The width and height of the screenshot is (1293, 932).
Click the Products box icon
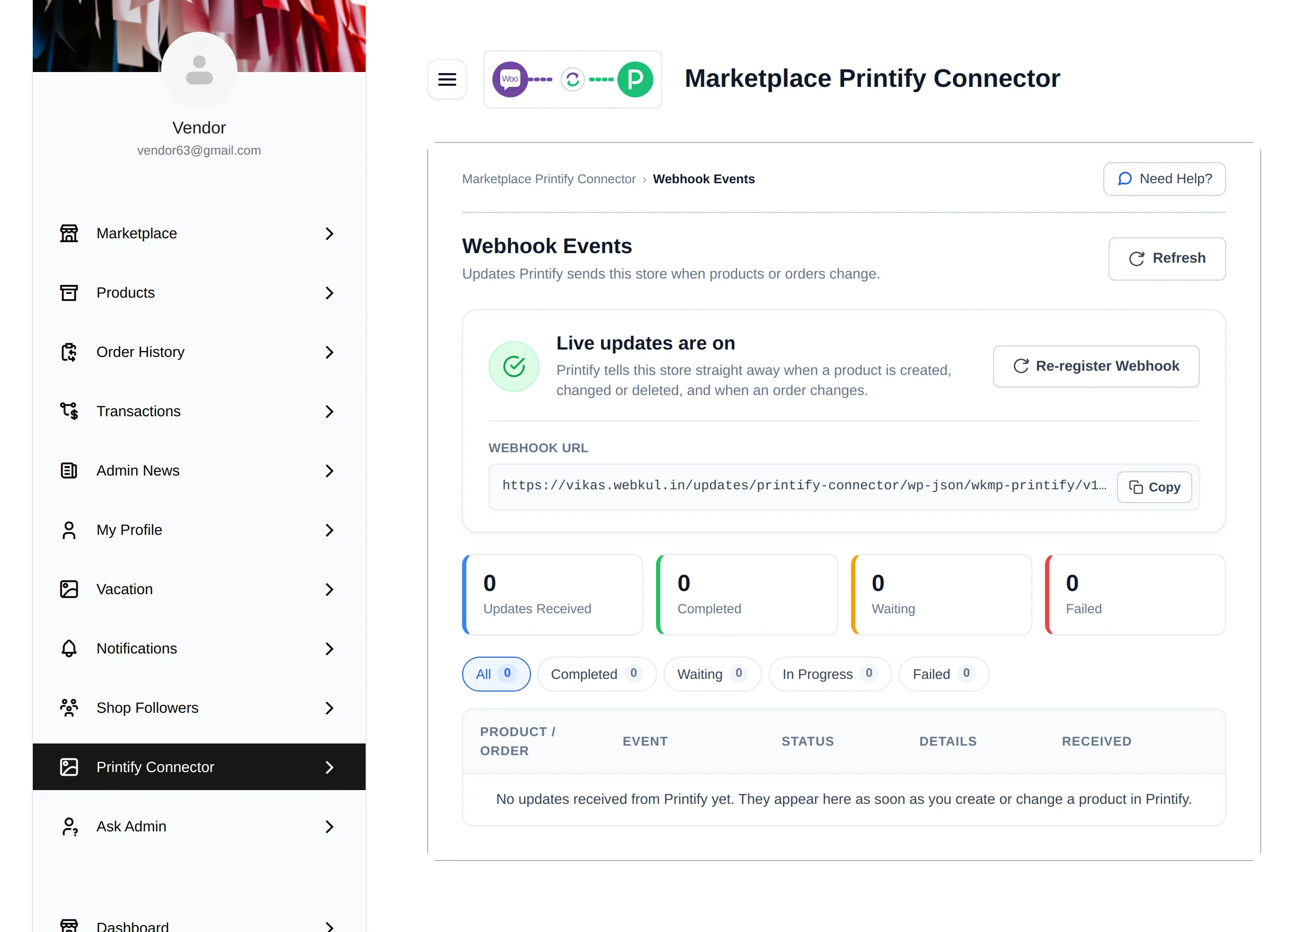click(x=69, y=293)
